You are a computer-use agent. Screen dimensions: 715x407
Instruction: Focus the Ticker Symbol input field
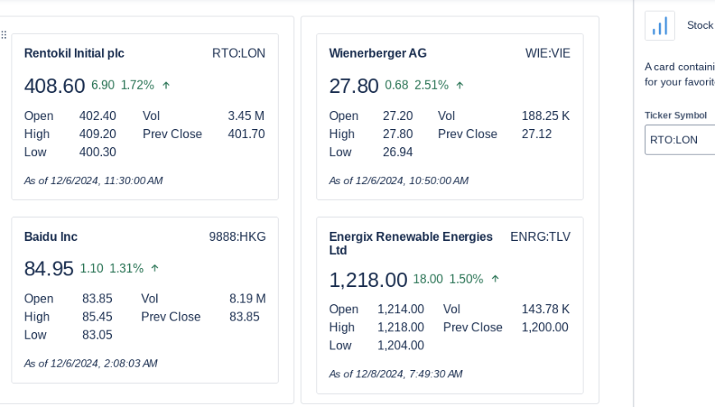coord(679,140)
